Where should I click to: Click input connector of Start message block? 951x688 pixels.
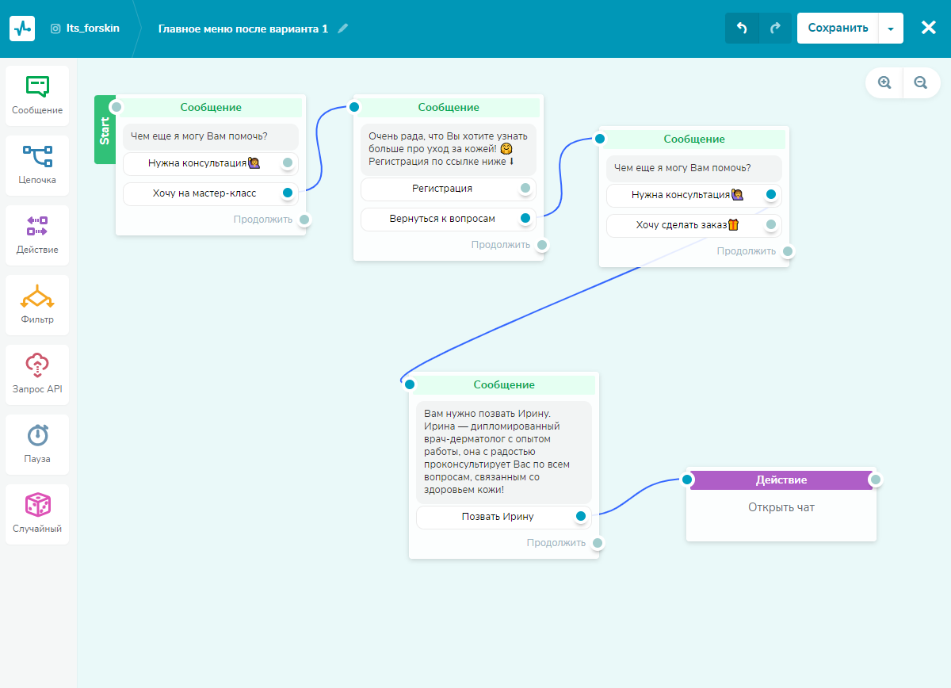116,107
